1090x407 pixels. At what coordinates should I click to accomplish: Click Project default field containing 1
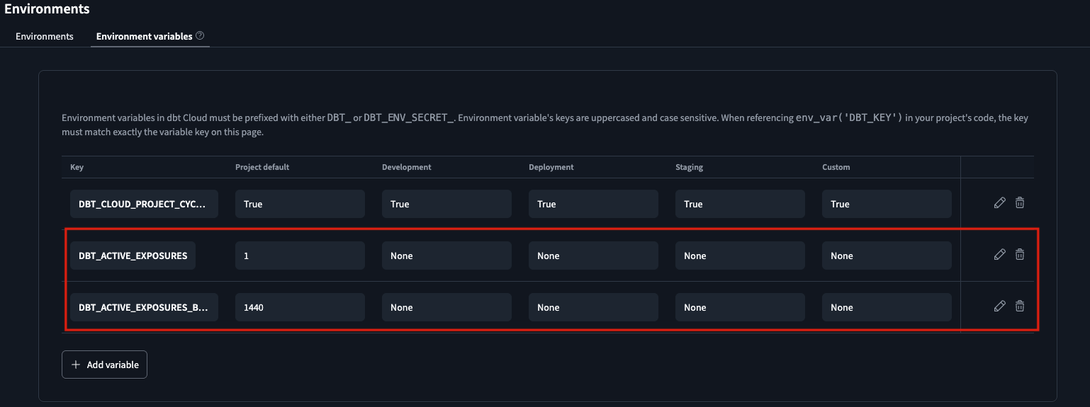point(300,256)
